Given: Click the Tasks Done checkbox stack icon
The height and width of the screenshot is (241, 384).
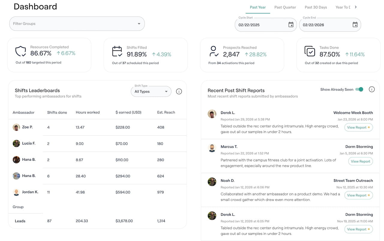Looking at the screenshot, I should (x=310, y=51).
